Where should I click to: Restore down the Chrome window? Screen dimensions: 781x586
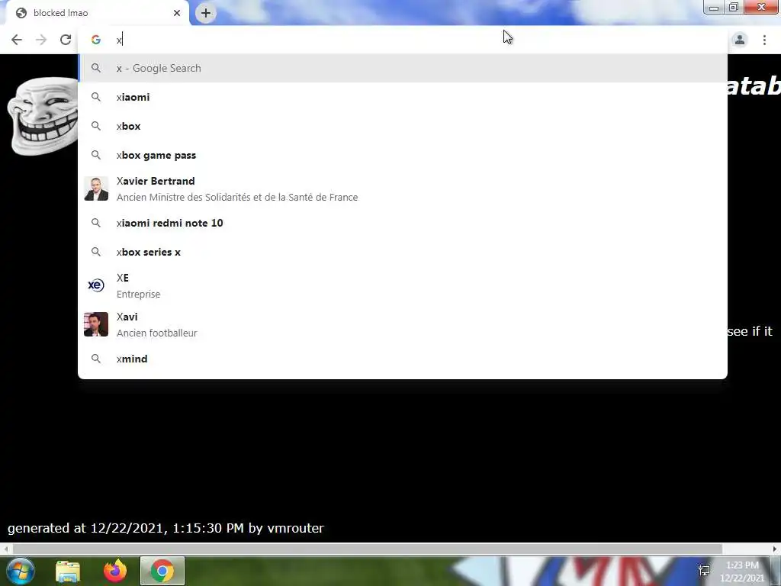[733, 7]
